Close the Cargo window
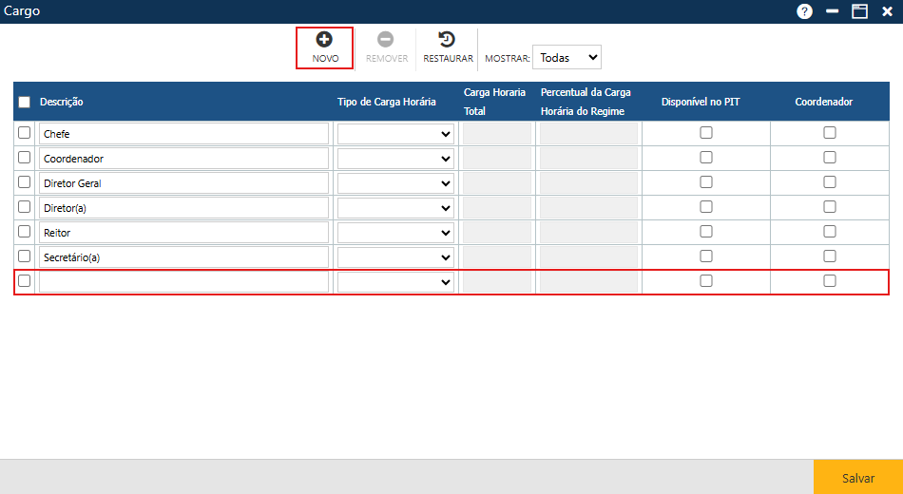The width and height of the screenshot is (903, 494). [x=888, y=11]
